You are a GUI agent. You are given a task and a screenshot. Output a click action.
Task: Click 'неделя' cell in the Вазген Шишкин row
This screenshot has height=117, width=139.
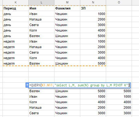(16, 63)
